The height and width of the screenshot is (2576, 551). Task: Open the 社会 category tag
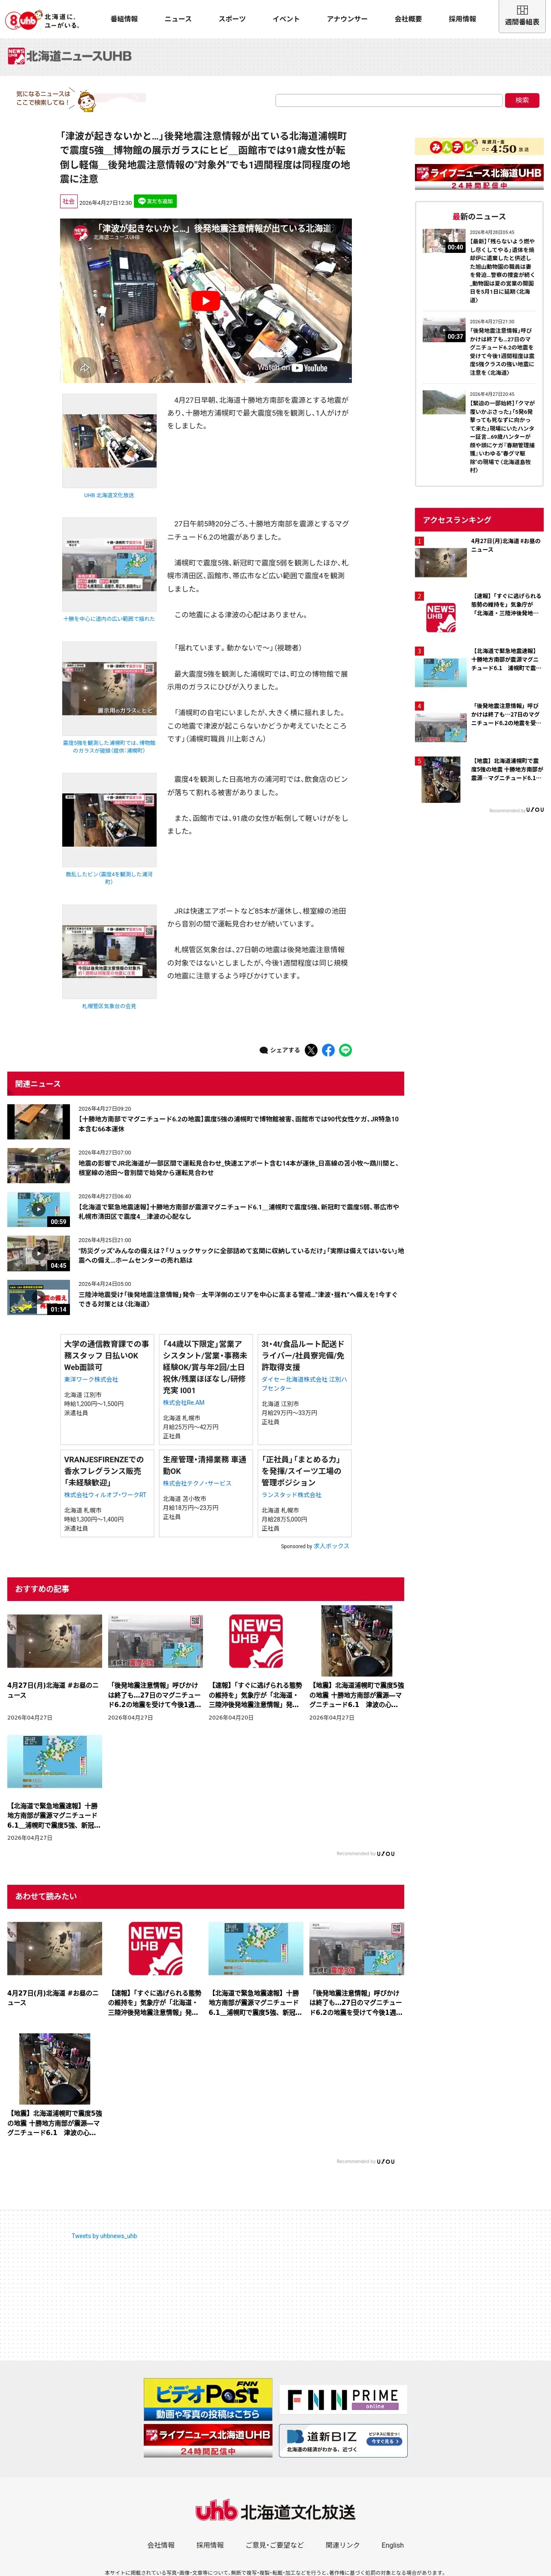pyautogui.click(x=68, y=201)
